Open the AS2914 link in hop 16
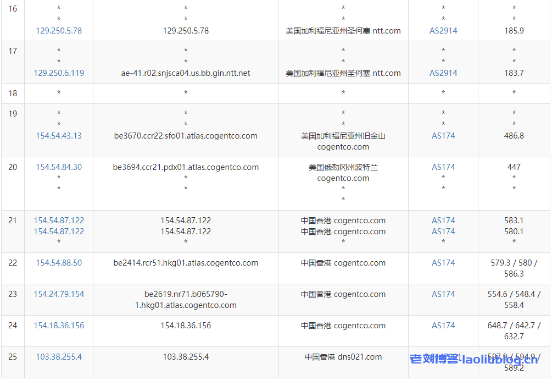The width and height of the screenshot is (552, 380). coord(443,31)
